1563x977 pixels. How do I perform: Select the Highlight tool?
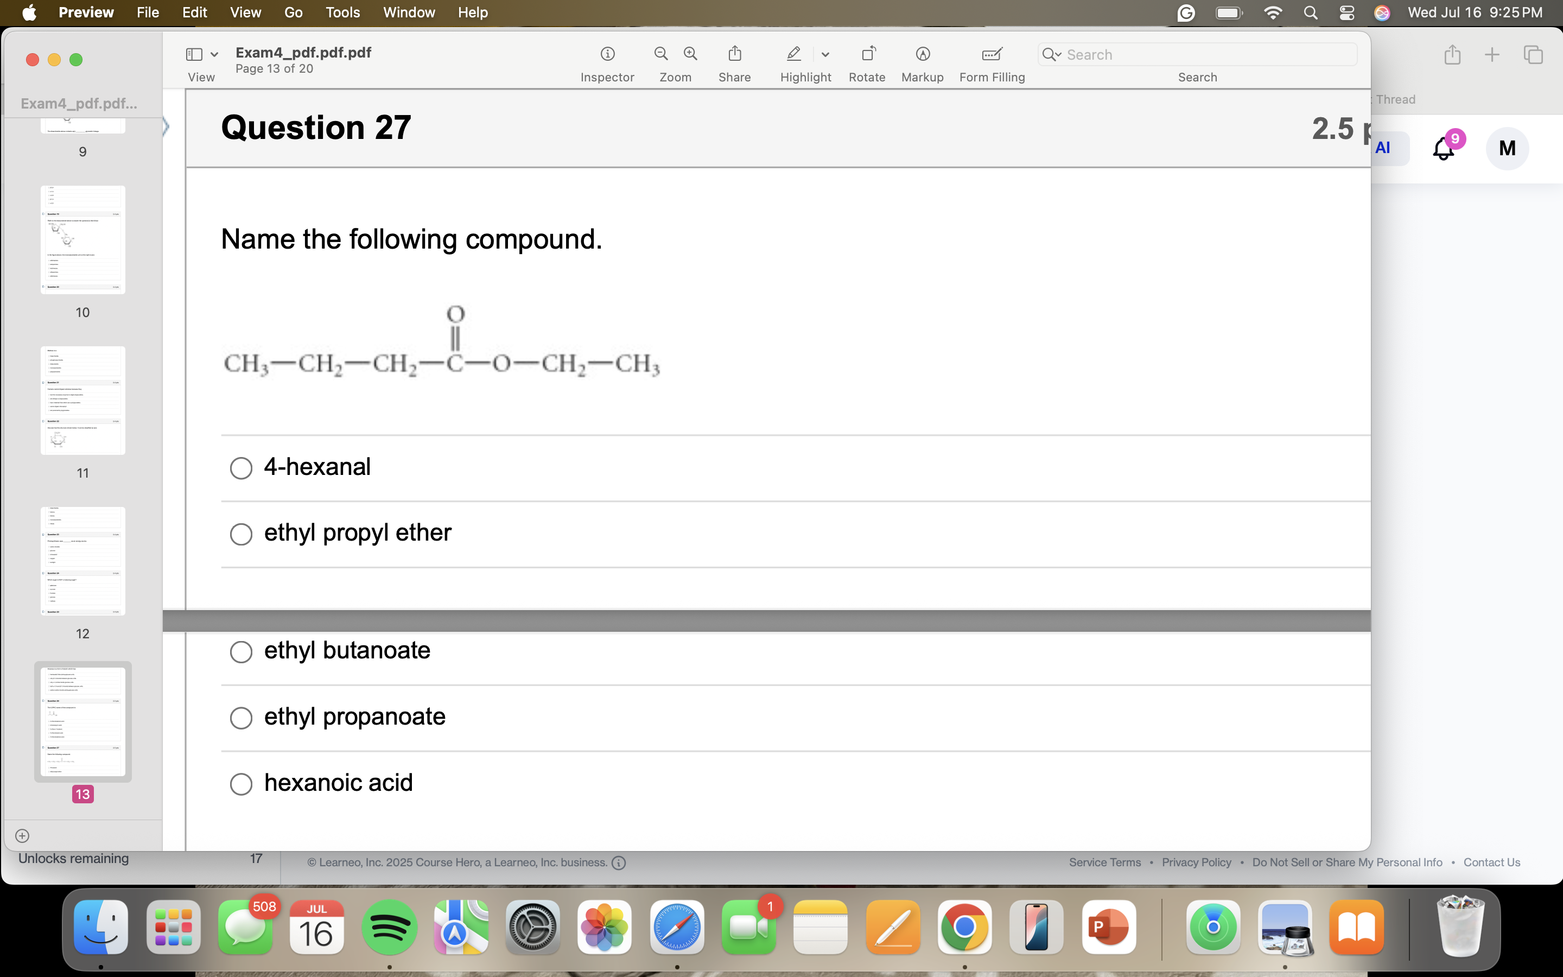click(792, 54)
